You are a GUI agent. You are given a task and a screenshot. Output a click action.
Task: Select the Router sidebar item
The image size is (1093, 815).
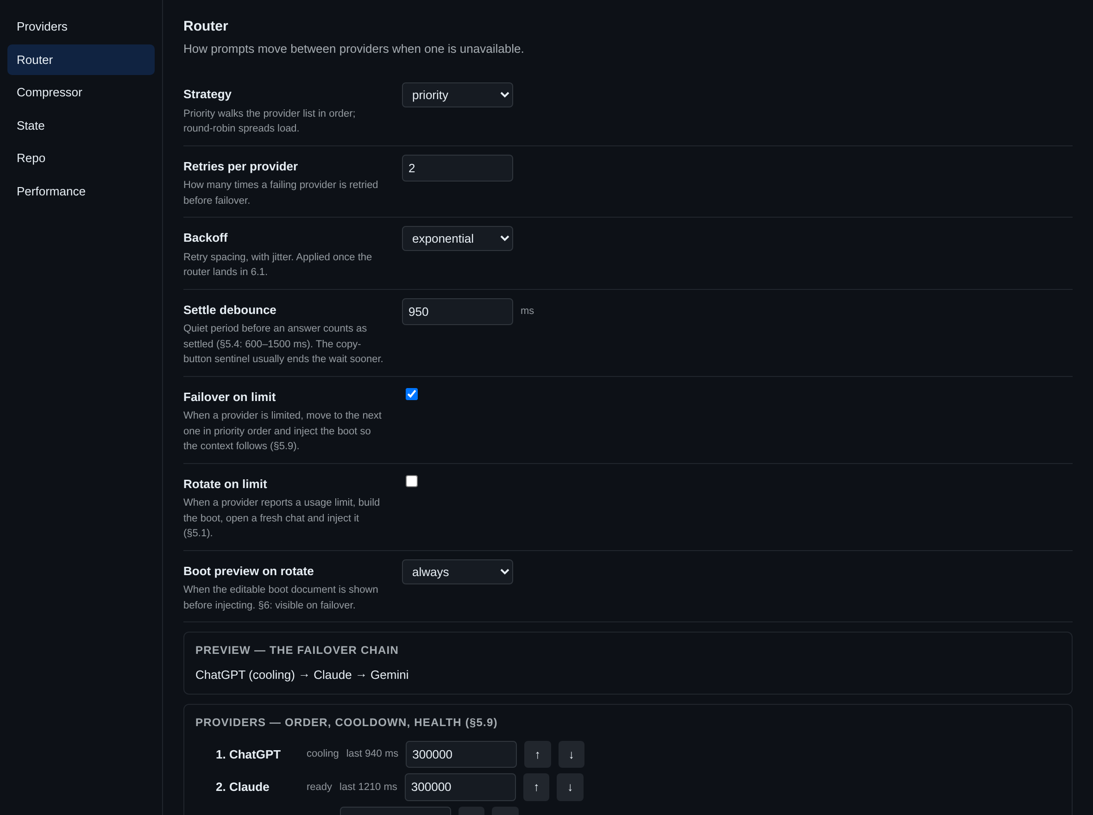pyautogui.click(x=81, y=60)
